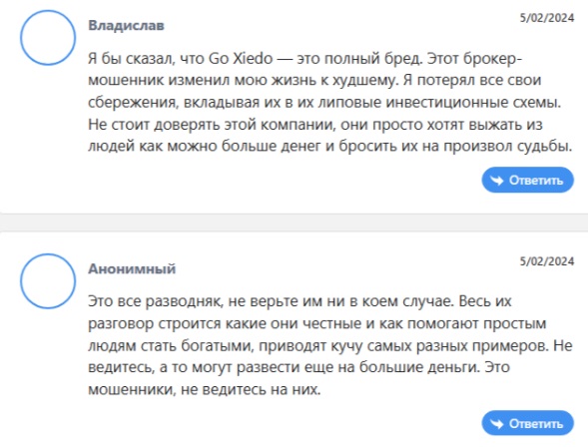Image resolution: width=588 pixels, height=447 pixels.
Task: Click the gray divider between the two comments
Action: pos(294,223)
